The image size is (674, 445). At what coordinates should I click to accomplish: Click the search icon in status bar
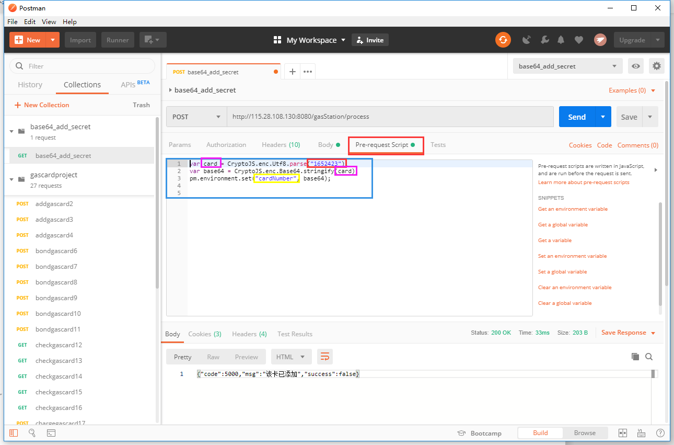point(31,433)
